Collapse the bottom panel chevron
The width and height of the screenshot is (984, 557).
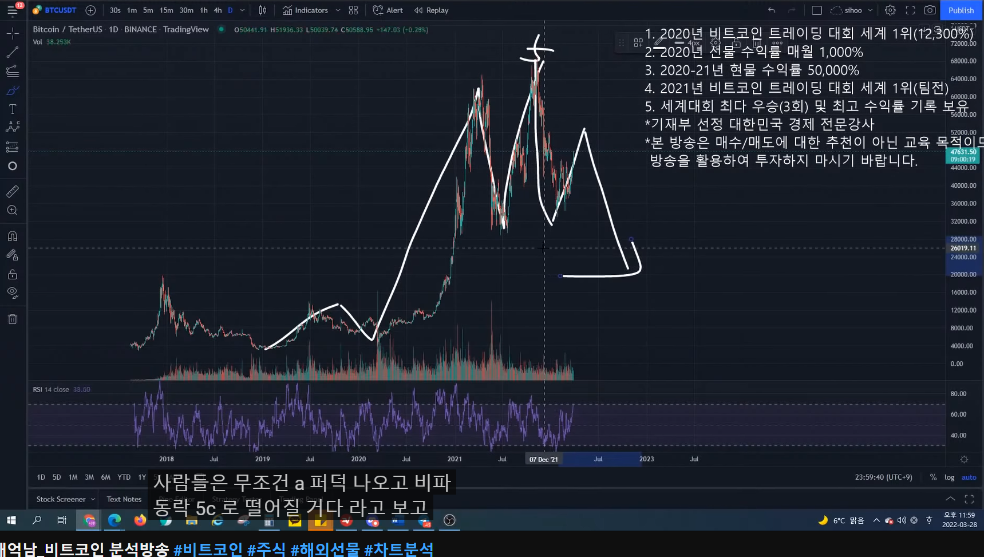[x=950, y=499]
